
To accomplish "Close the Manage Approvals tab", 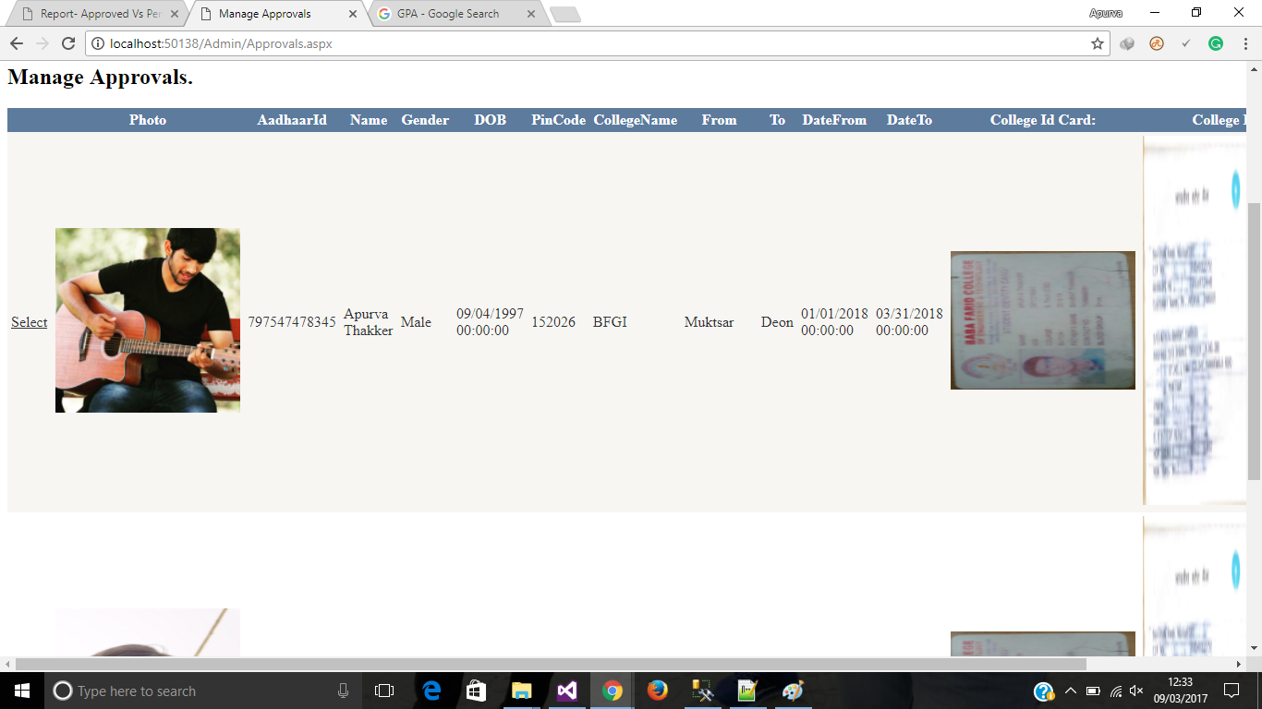I will click(353, 14).
